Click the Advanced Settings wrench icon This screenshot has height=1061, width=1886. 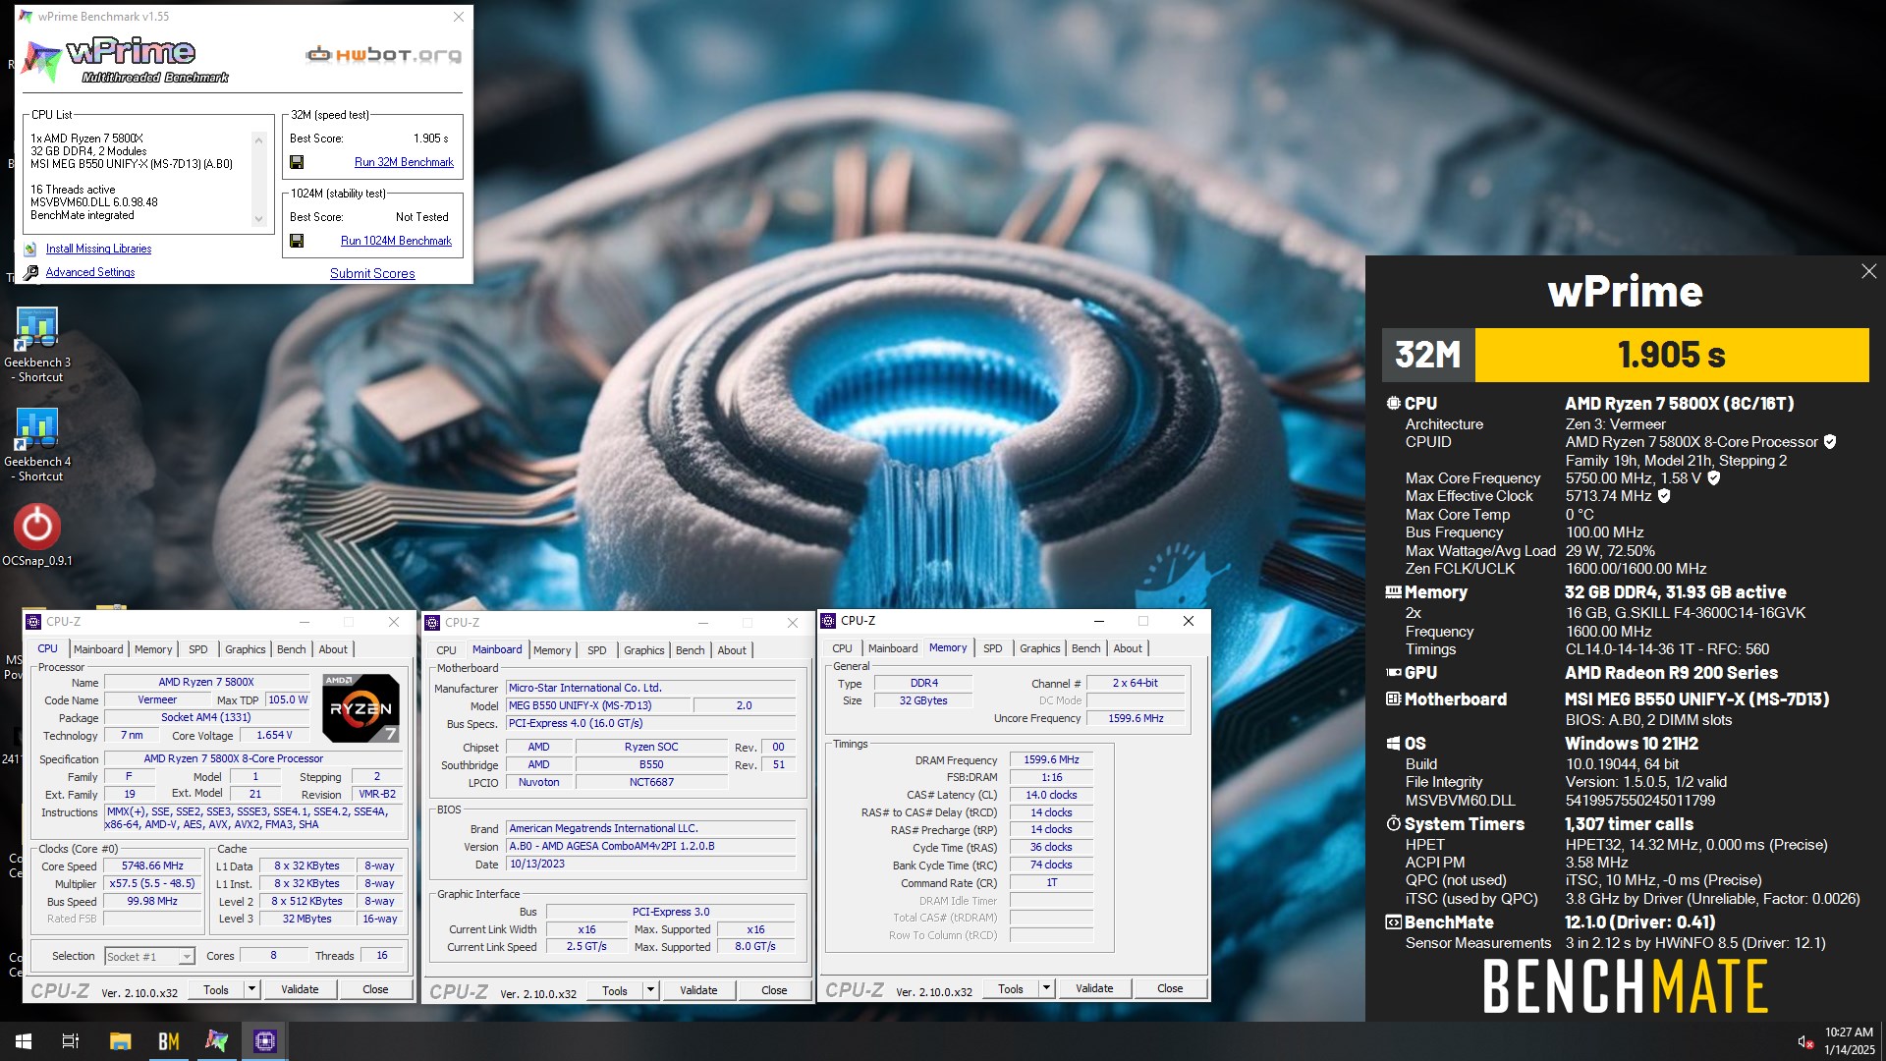click(x=30, y=272)
